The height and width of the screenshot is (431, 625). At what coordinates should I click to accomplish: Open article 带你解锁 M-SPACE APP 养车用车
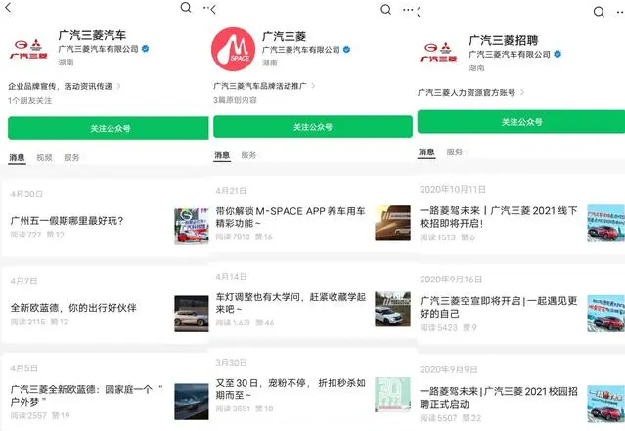290,217
